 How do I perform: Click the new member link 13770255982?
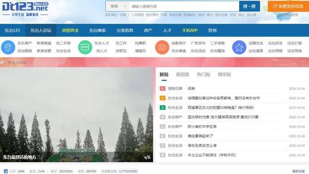pyautogui.click(x=128, y=171)
